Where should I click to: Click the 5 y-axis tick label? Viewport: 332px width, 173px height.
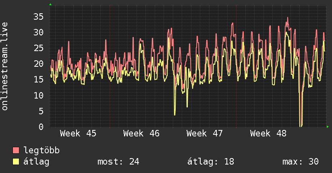[41, 111]
